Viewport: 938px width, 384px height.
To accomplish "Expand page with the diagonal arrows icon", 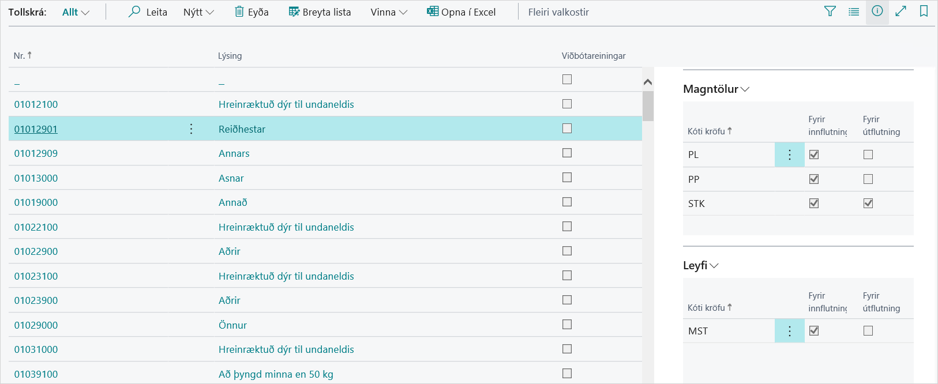I will click(901, 11).
